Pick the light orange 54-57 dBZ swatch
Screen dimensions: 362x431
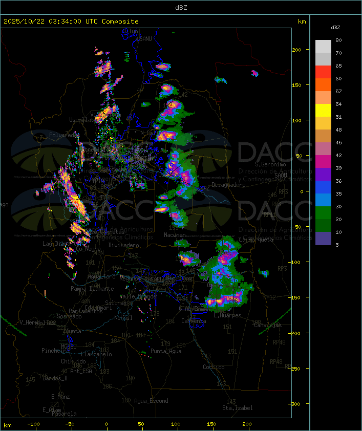coord(323,98)
